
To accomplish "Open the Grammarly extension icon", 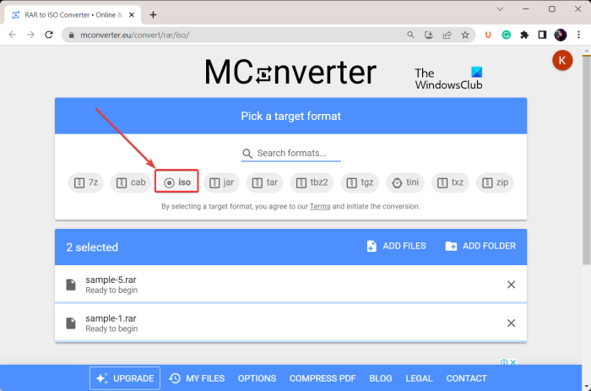I will click(507, 35).
